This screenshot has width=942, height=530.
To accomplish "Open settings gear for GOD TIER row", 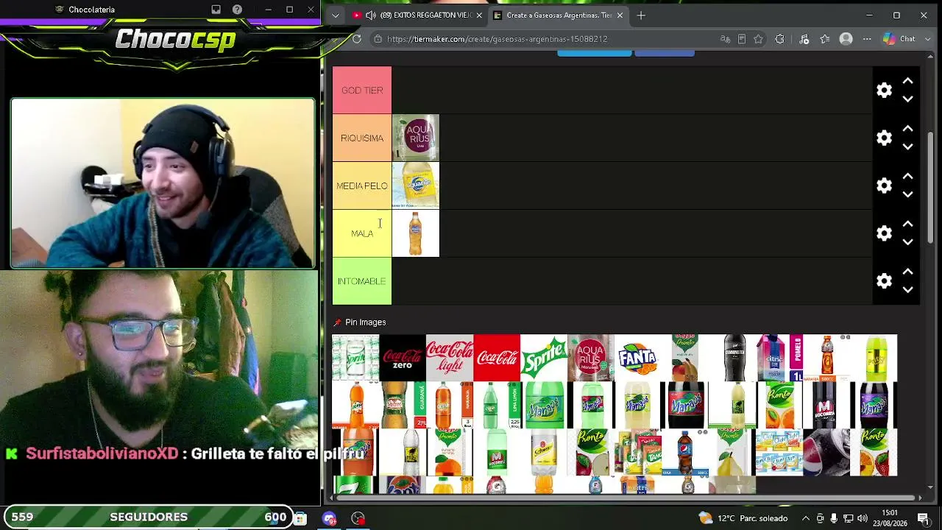I will (884, 90).
